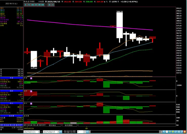
Task: Click the blue foreign-investor panel header
Action: tap(12, 78)
